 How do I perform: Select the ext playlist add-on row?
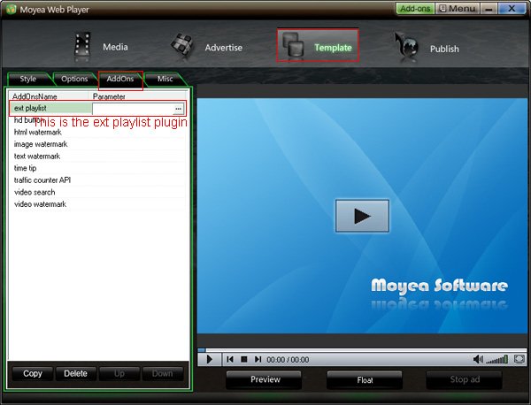[97, 108]
